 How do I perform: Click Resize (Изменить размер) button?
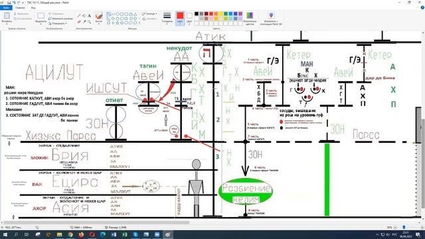[x=60, y=19]
